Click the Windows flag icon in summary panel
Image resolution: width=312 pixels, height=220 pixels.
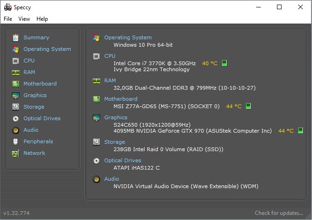tap(96, 37)
